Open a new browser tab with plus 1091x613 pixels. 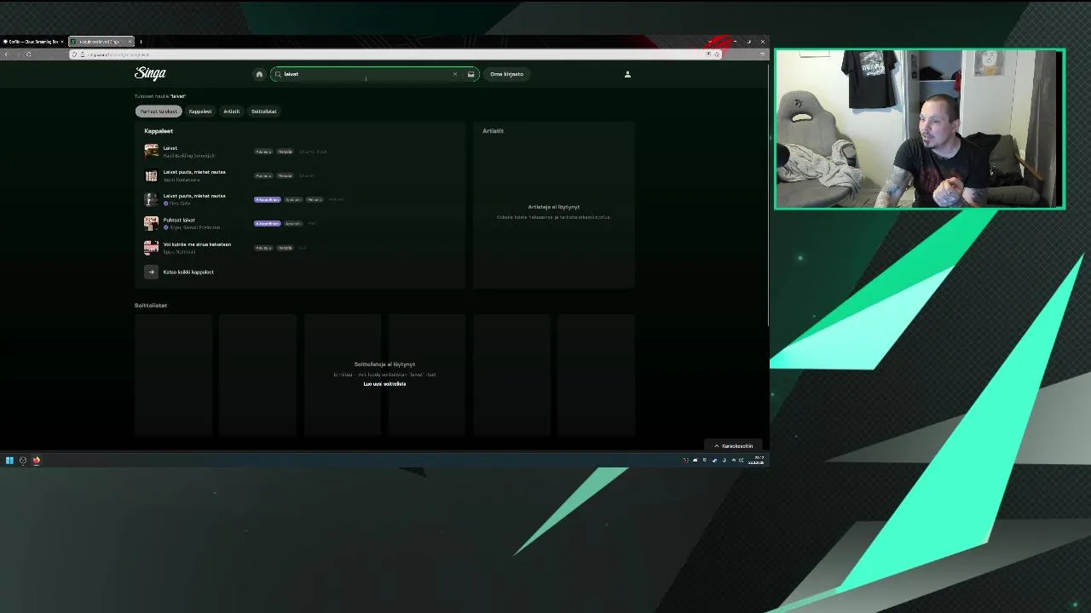141,42
